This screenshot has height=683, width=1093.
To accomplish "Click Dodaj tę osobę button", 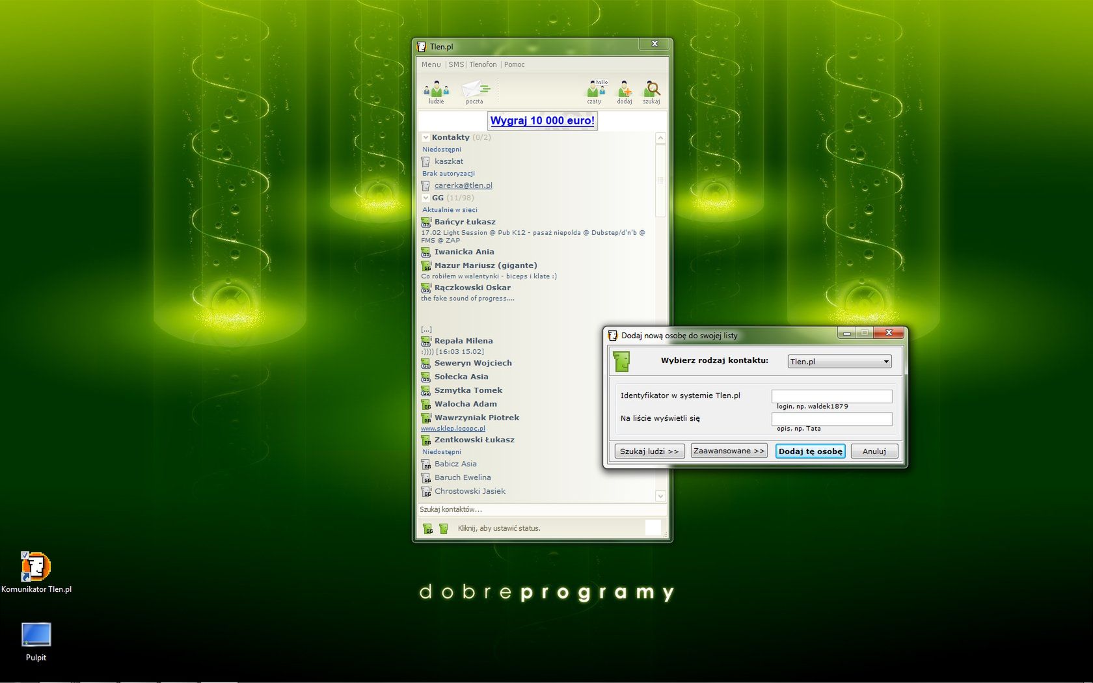I will coord(810,451).
